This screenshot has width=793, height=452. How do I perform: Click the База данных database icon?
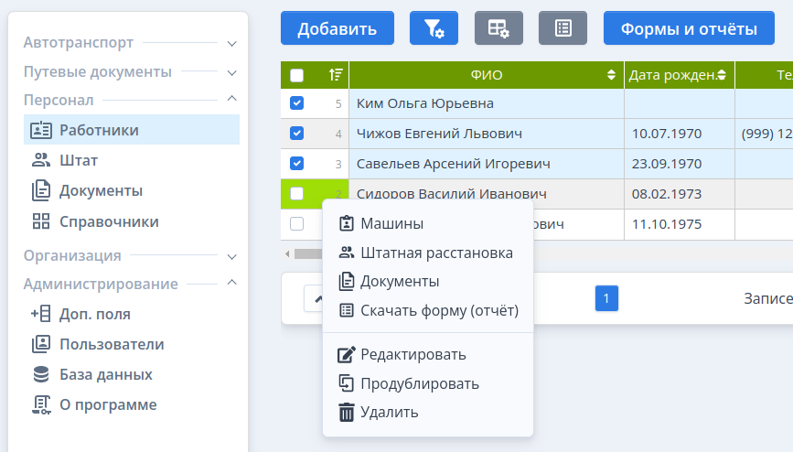tap(41, 374)
